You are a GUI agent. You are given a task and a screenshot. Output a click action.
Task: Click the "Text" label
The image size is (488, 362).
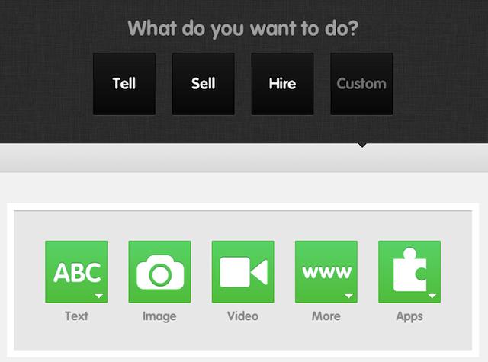point(76,316)
